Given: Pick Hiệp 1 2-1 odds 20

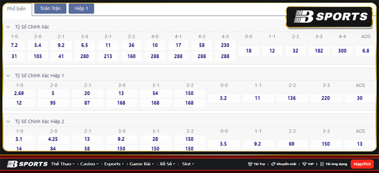Looking at the screenshot, I should (x=87, y=93).
